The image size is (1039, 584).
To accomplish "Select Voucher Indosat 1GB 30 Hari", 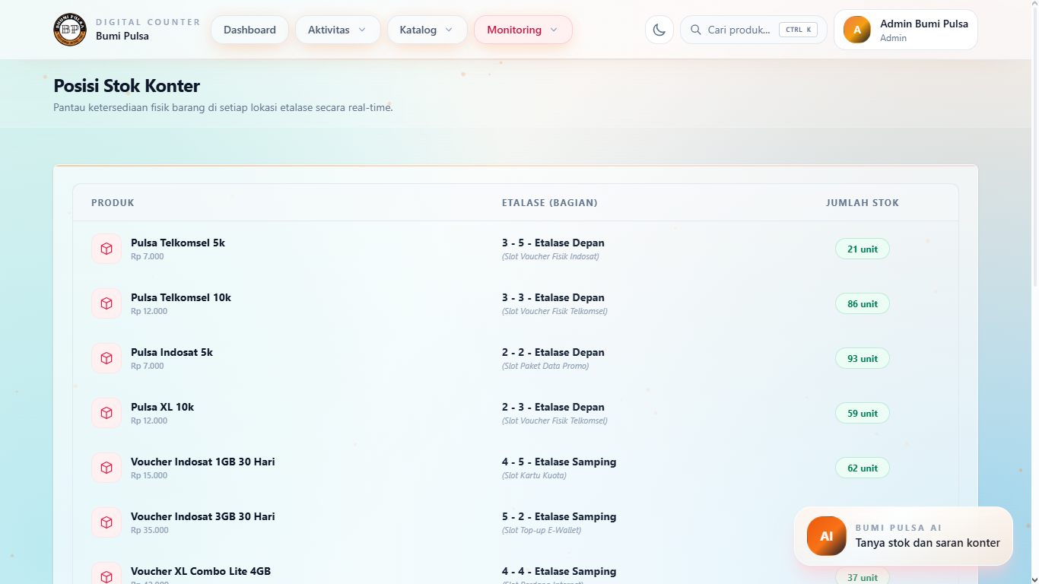I will 203,462.
